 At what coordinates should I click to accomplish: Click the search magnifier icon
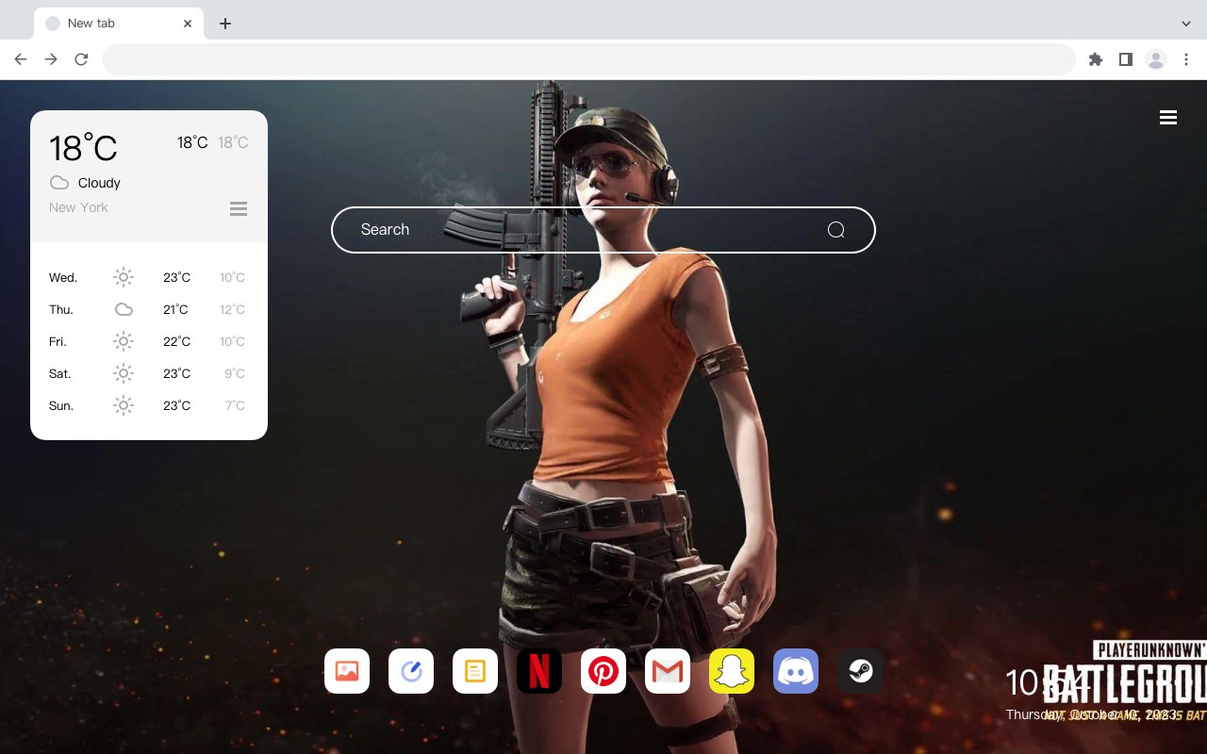click(x=835, y=230)
